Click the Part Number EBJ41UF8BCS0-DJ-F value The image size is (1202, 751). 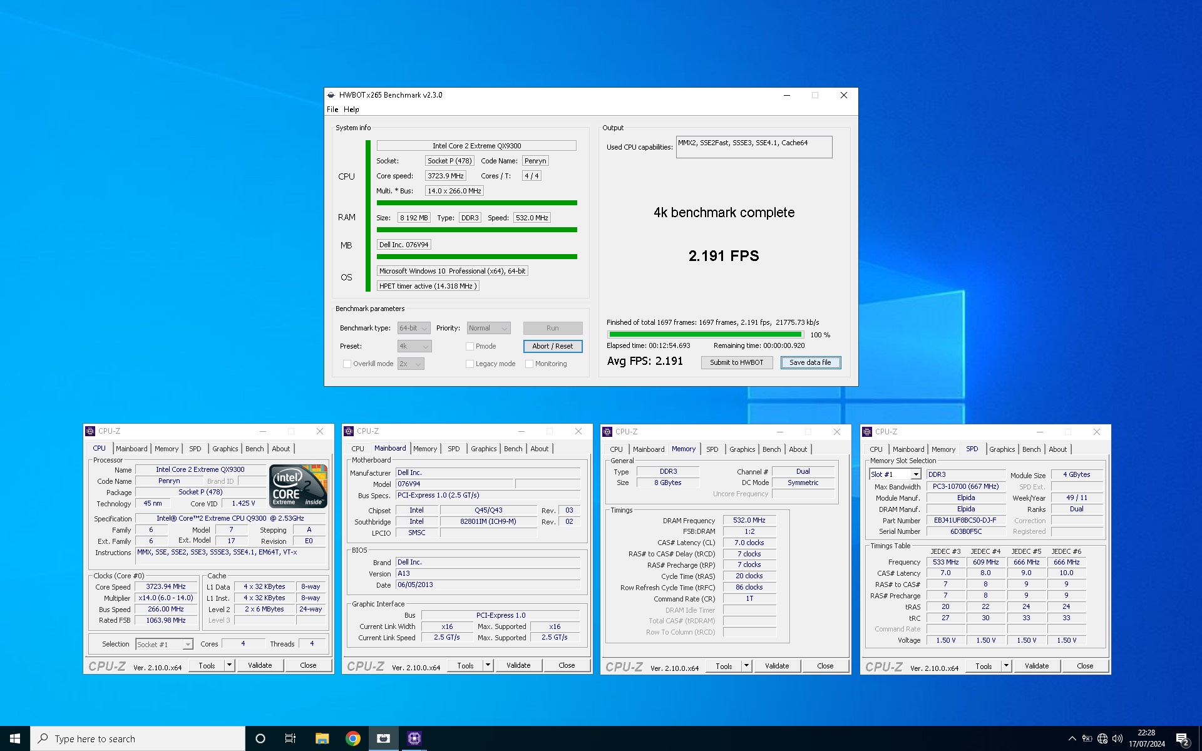point(965,520)
